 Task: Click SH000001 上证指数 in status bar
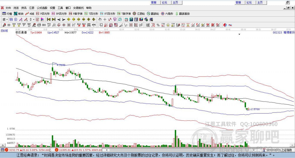278,150
